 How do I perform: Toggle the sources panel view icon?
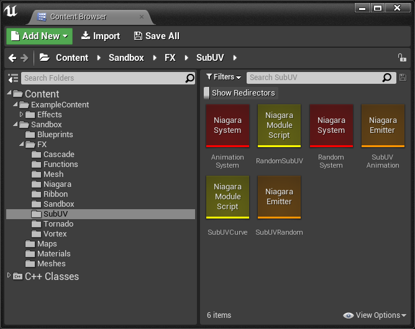pyautogui.click(x=13, y=78)
